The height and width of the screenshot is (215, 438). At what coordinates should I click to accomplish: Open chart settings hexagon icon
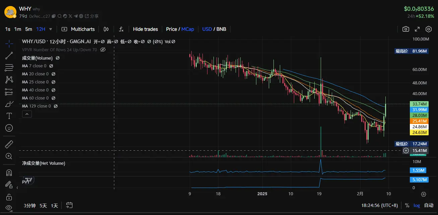pos(428,29)
